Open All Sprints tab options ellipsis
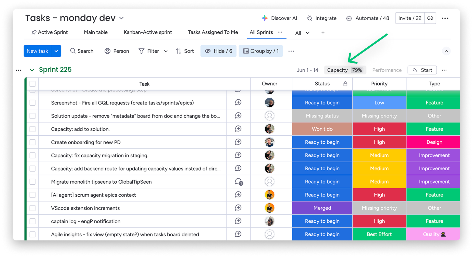 (280, 32)
